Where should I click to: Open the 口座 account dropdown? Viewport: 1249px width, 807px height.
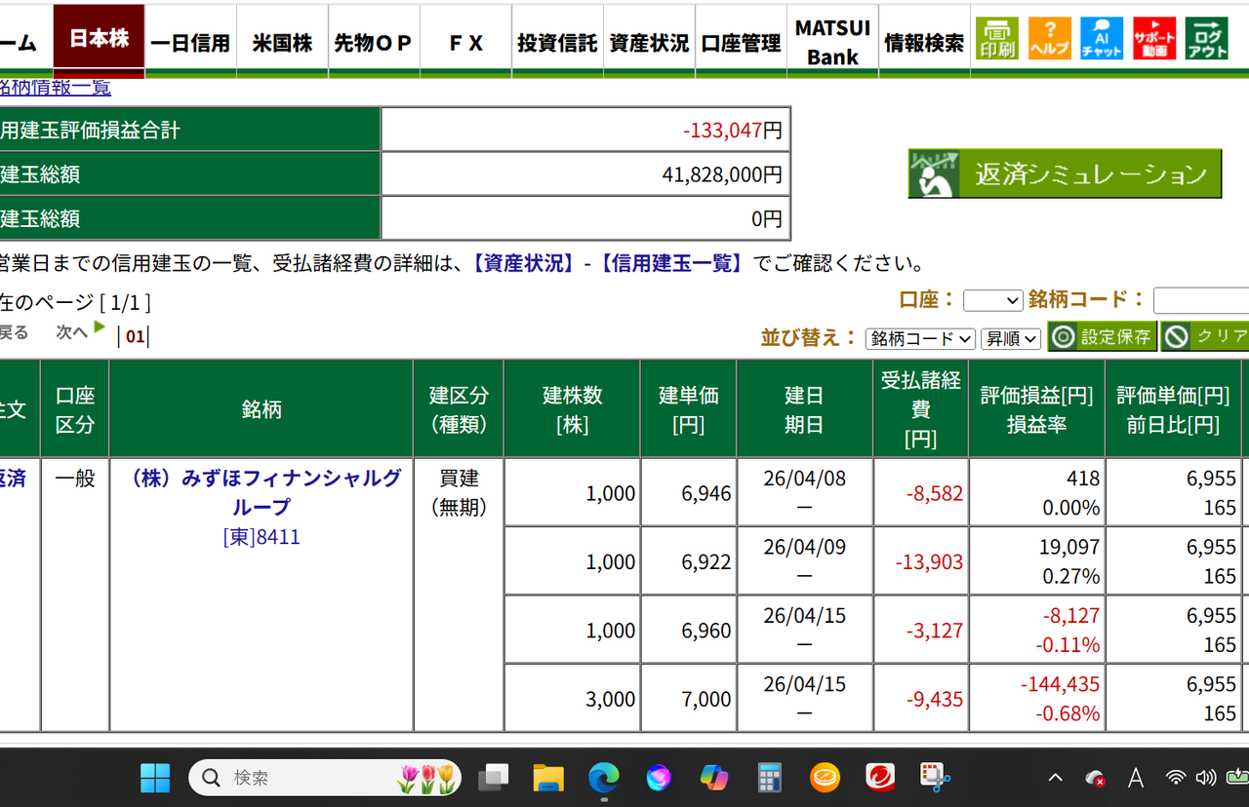[992, 300]
